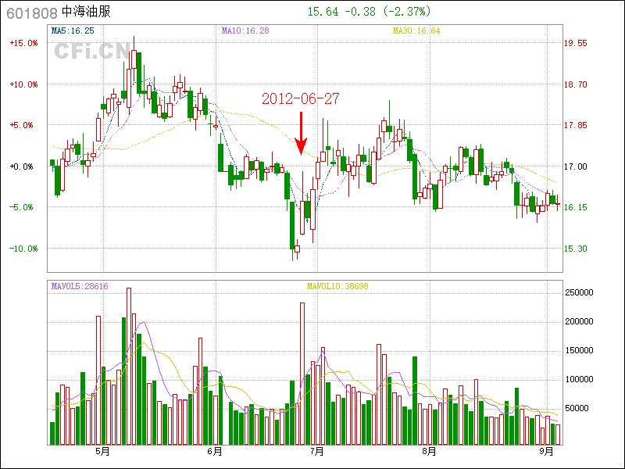Image resolution: width=625 pixels, height=469 pixels.
Task: Select the MA10:16.28 indicator label
Action: [x=245, y=30]
